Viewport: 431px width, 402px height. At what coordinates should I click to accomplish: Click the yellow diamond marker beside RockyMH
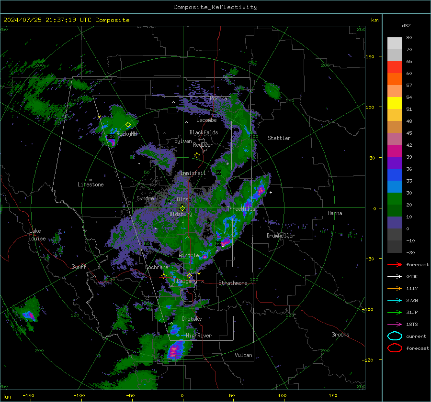(x=128, y=125)
